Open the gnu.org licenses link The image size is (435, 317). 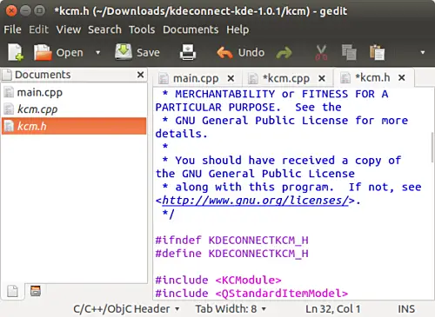(255, 201)
